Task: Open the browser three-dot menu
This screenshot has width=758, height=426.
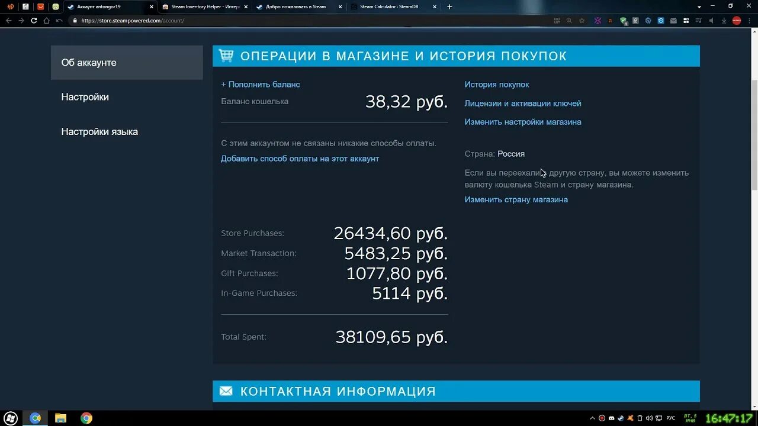Action: (750, 20)
